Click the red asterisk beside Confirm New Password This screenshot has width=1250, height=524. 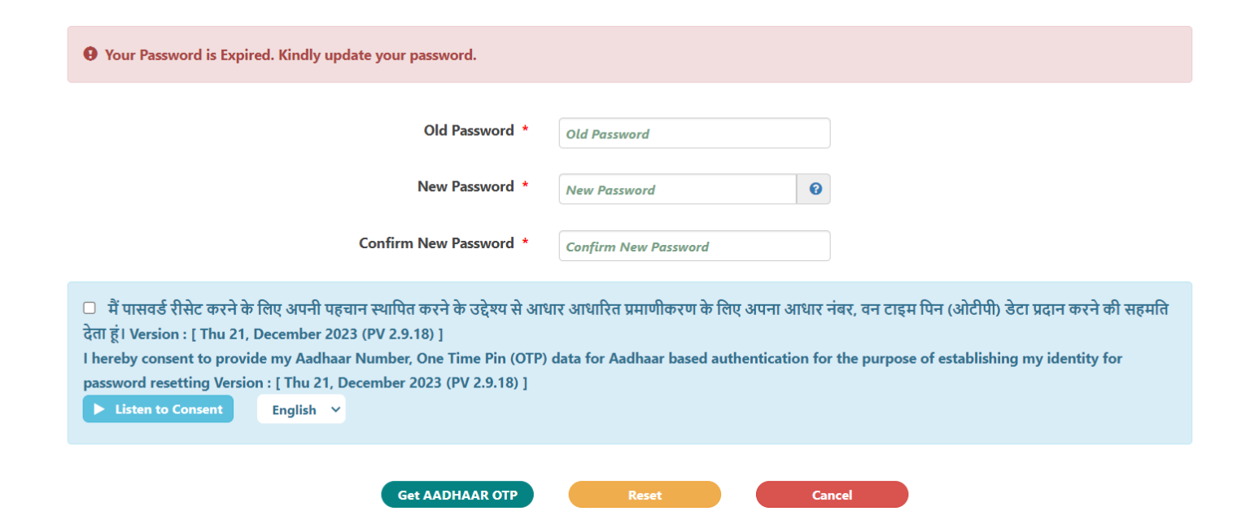tap(525, 242)
